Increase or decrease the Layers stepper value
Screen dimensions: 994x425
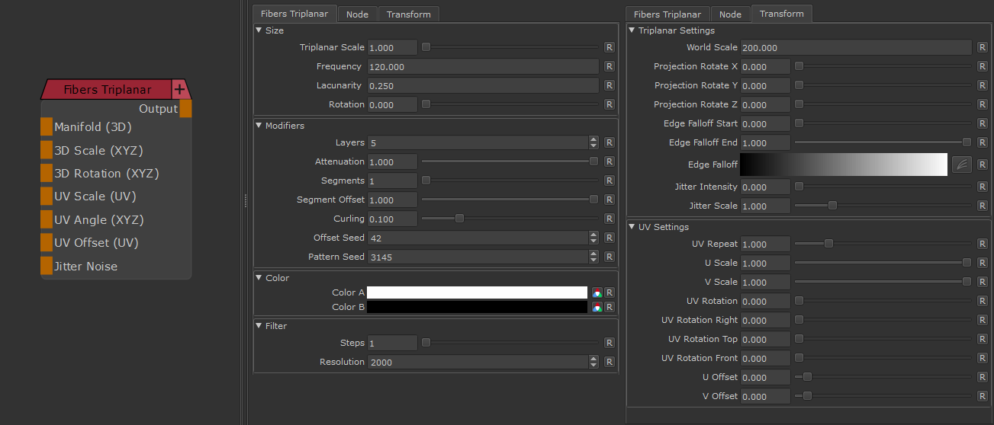[x=594, y=142]
